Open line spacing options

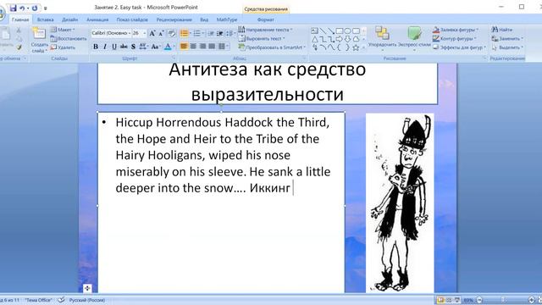[x=230, y=33]
